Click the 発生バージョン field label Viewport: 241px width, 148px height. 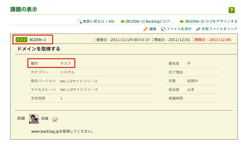(x=43, y=81)
